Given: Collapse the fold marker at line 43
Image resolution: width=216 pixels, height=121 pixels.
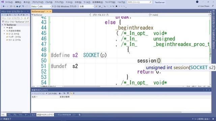Looking at the screenshot, I should coord(50,22).
